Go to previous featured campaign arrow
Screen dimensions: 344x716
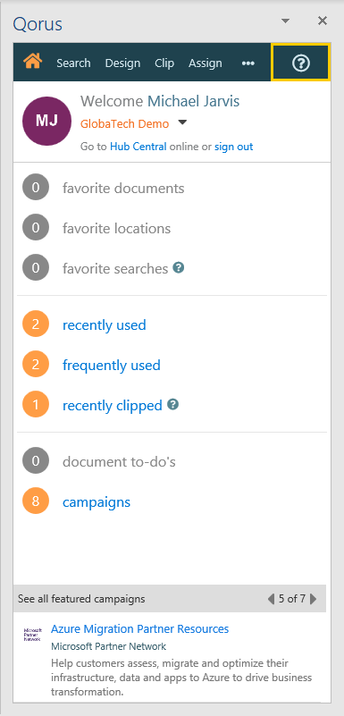coord(271,599)
